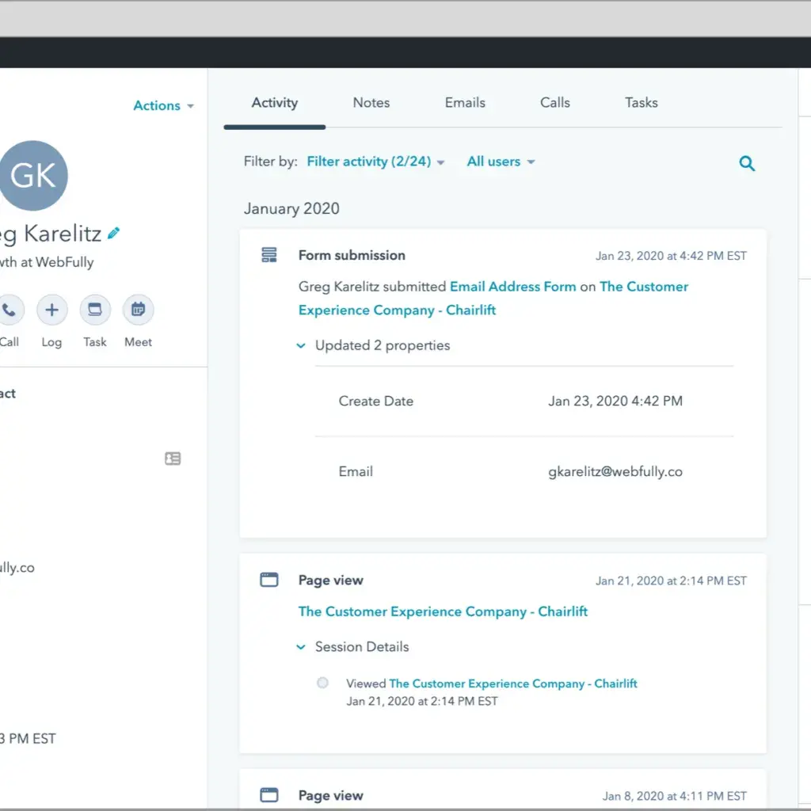This screenshot has width=811, height=811.
Task: Switch to the Activity tab
Action: click(275, 102)
